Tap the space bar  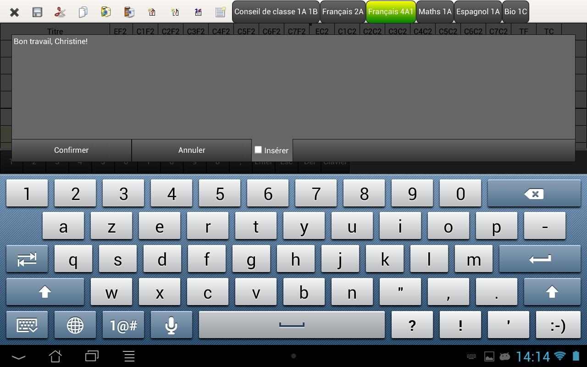coord(292,325)
